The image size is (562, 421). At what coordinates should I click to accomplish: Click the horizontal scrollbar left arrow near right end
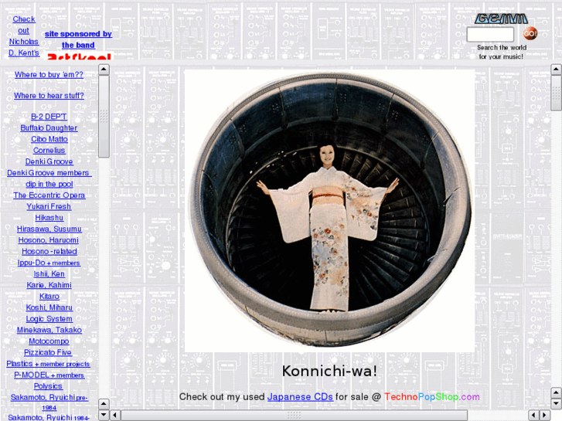tap(533, 416)
